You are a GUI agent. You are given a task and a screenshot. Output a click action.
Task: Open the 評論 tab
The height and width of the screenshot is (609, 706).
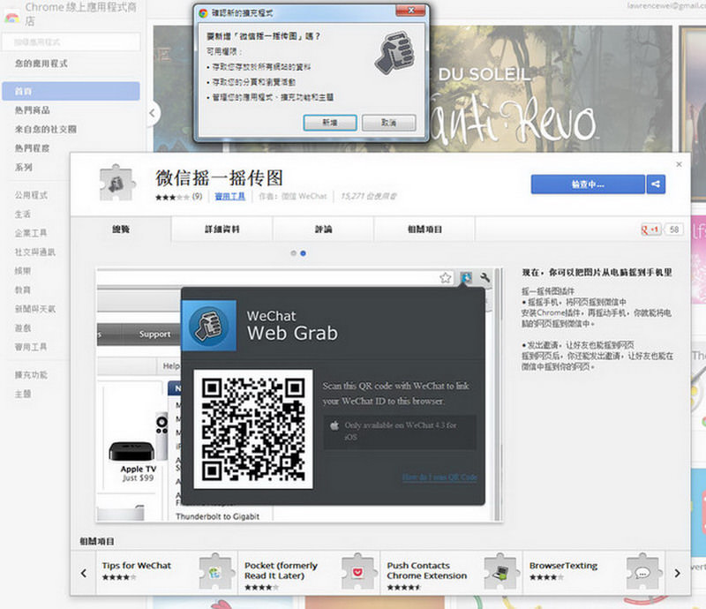pos(323,229)
